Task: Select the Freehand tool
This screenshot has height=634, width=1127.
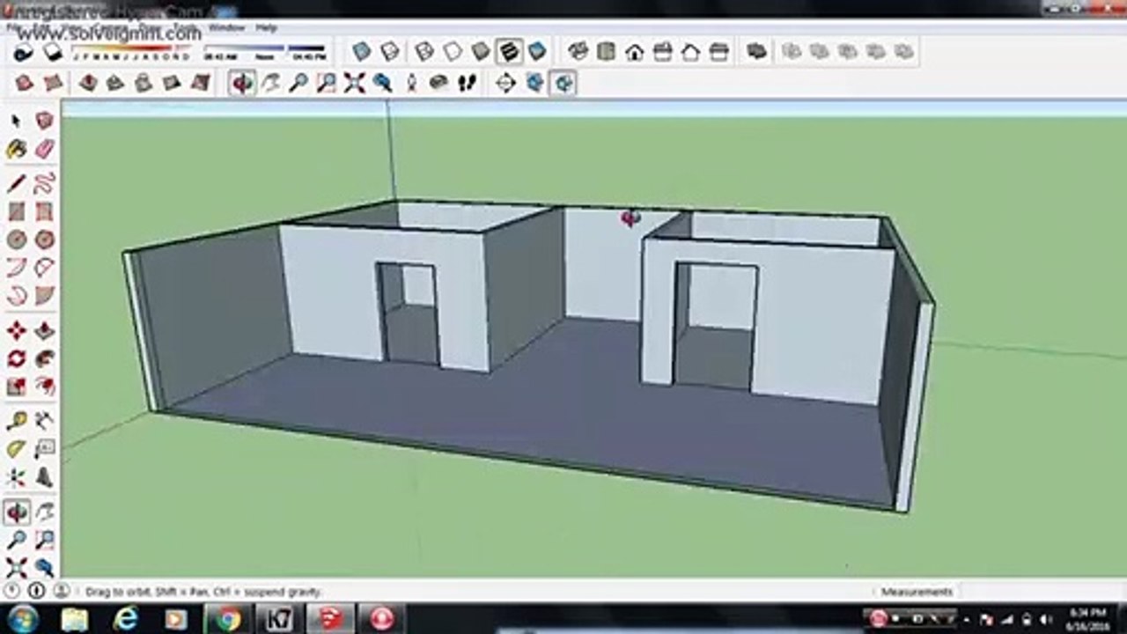Action: point(44,183)
